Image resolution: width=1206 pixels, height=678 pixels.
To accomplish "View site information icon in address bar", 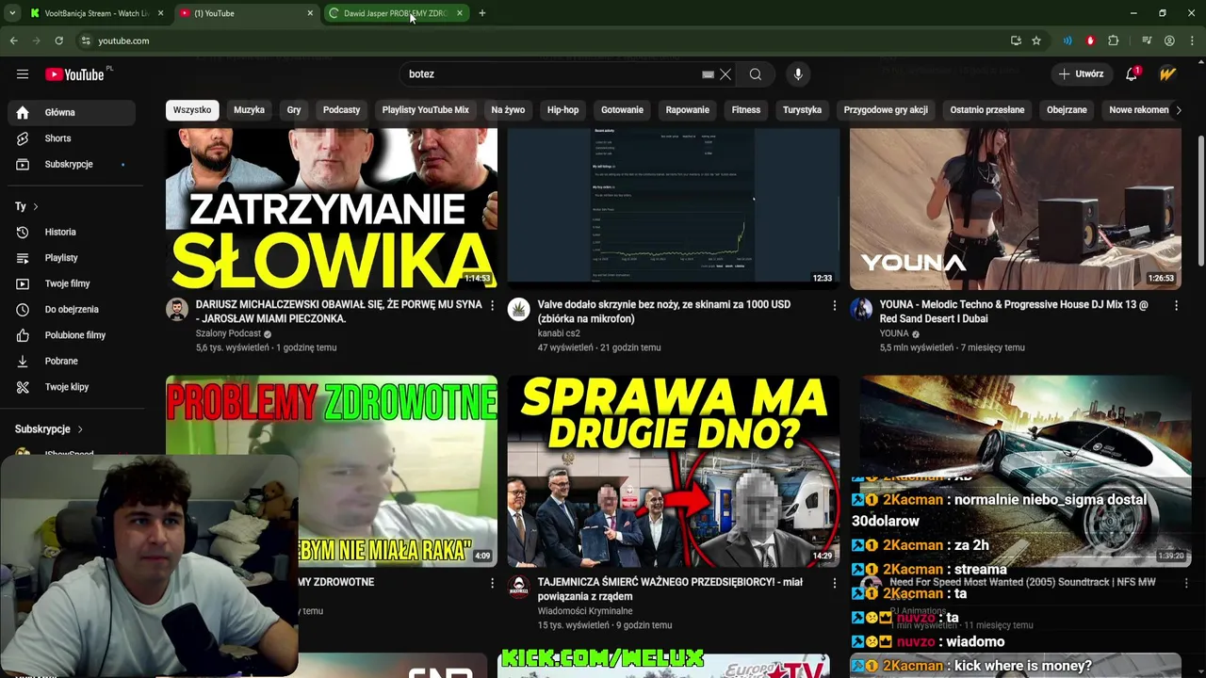I will [x=86, y=40].
